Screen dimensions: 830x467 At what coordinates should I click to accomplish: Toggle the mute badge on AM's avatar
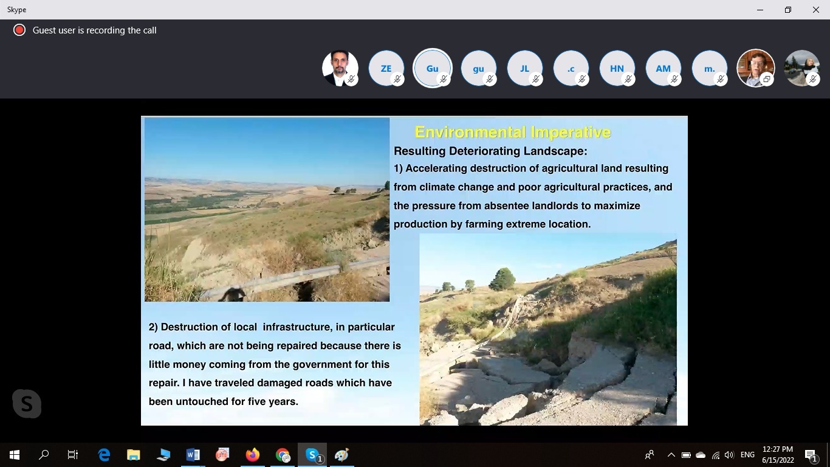coord(675,79)
